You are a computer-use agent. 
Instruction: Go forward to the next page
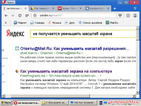point(13,16)
